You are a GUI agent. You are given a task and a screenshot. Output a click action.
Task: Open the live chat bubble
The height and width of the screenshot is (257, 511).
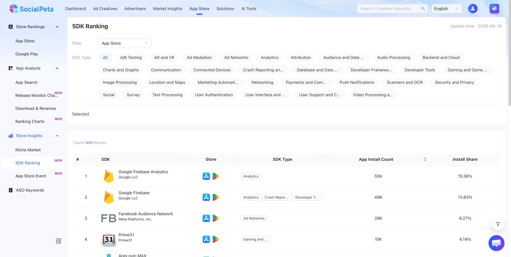click(x=496, y=243)
